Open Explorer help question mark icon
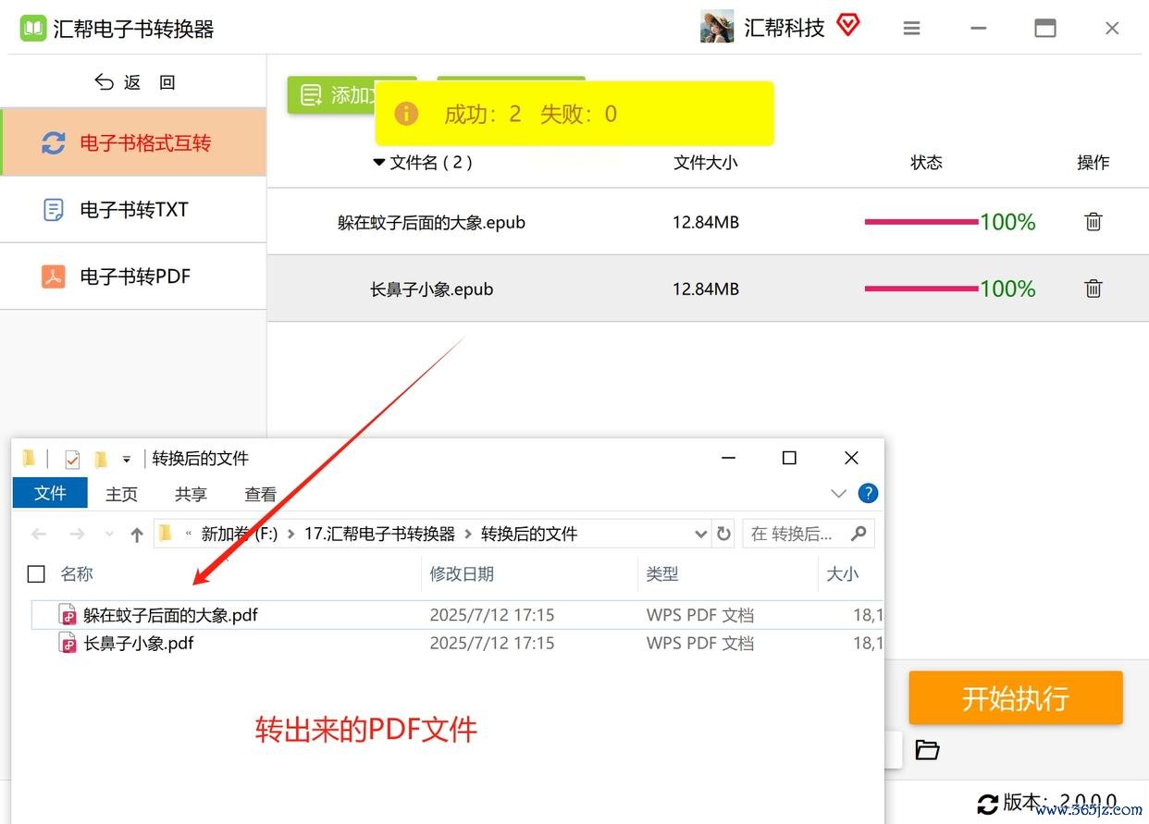Viewport: 1149px width, 824px height. click(868, 493)
